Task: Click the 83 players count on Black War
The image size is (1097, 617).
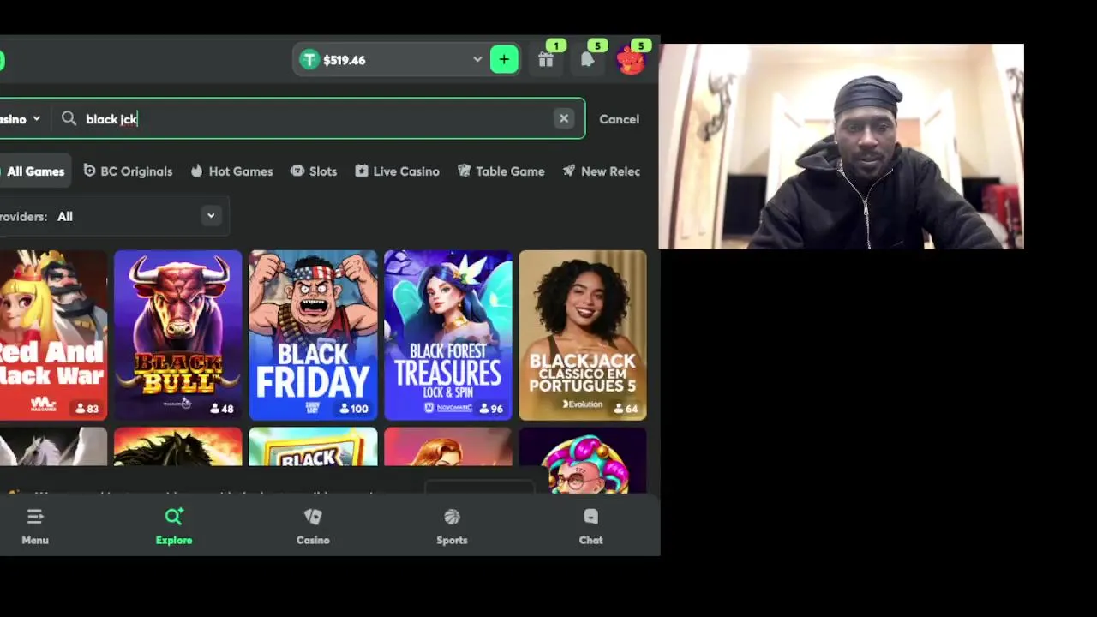Action: (87, 409)
